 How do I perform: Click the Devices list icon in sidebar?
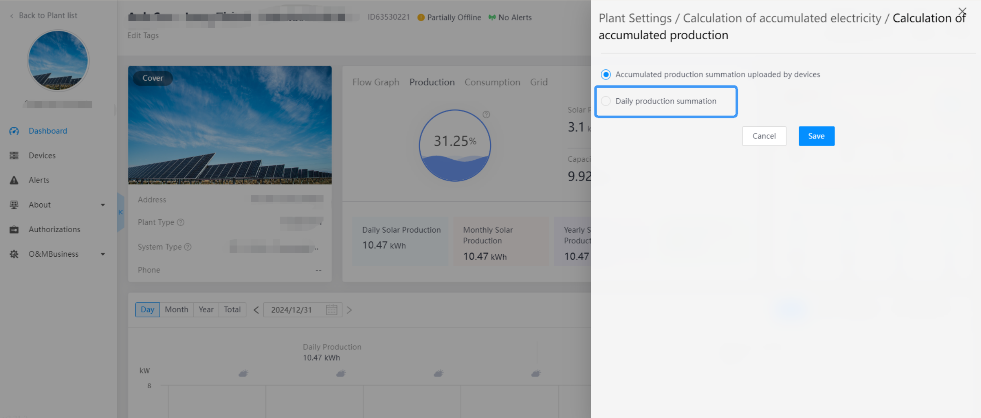14,156
